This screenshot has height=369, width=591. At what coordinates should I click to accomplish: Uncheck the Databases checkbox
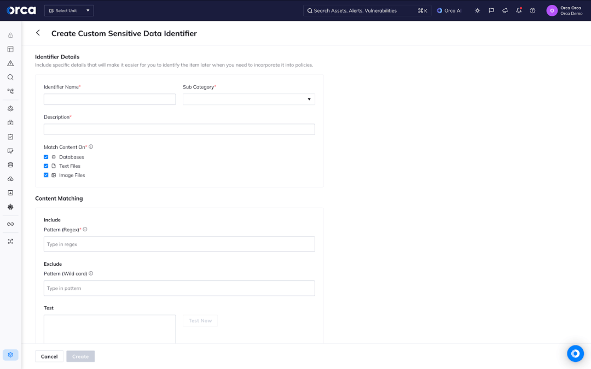pyautogui.click(x=46, y=157)
